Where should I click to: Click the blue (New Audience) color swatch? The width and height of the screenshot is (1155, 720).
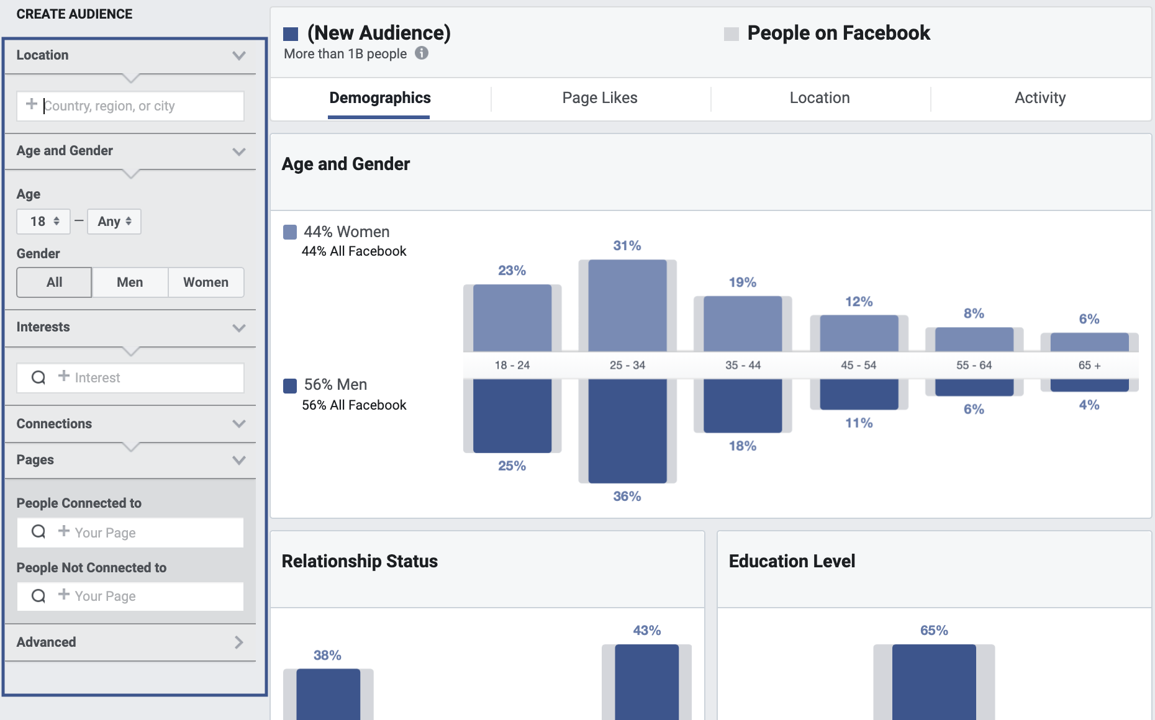pyautogui.click(x=289, y=33)
